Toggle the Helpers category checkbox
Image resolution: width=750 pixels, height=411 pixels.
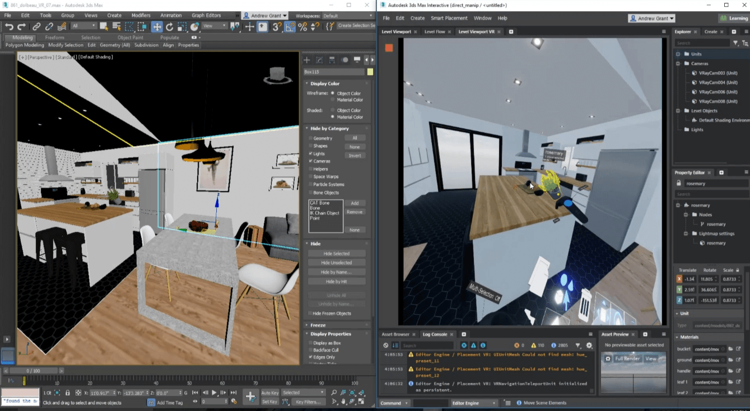tap(311, 169)
